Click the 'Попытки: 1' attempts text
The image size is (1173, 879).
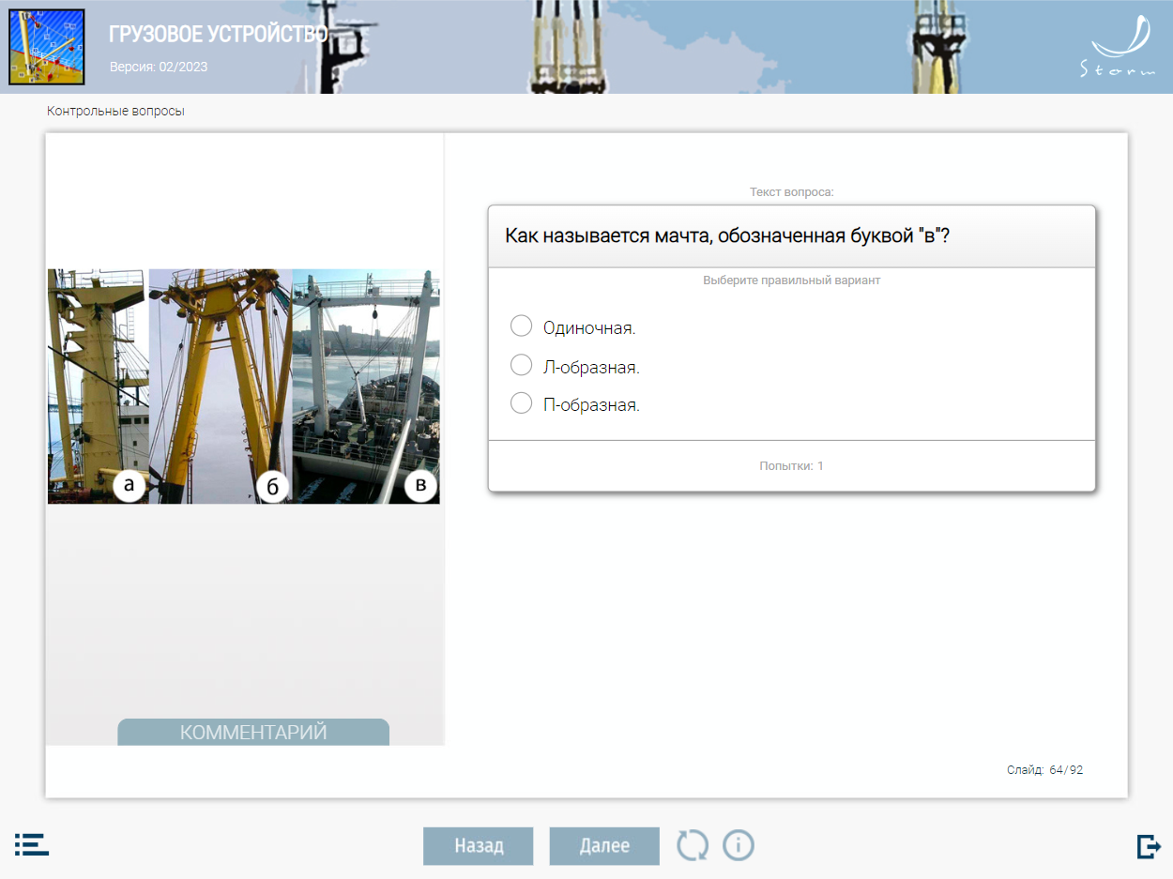(x=791, y=465)
